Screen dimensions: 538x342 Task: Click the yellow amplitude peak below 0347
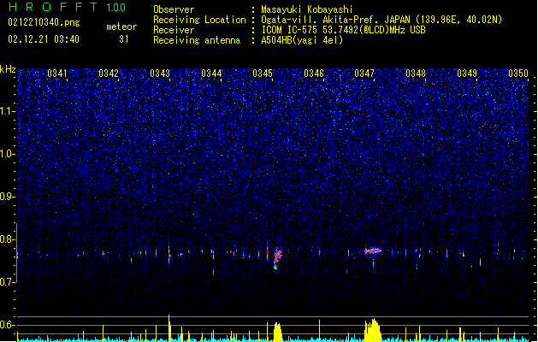click(x=373, y=330)
